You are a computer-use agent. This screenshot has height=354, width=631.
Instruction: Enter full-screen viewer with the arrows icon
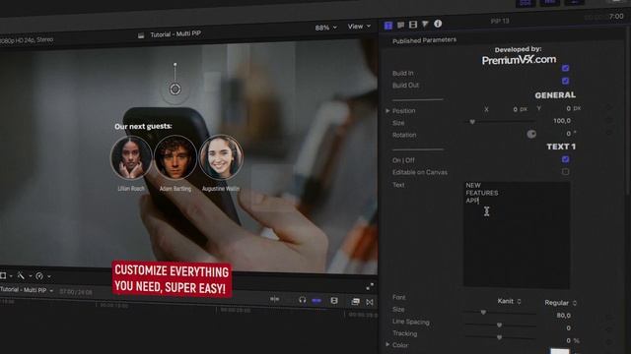[370, 286]
